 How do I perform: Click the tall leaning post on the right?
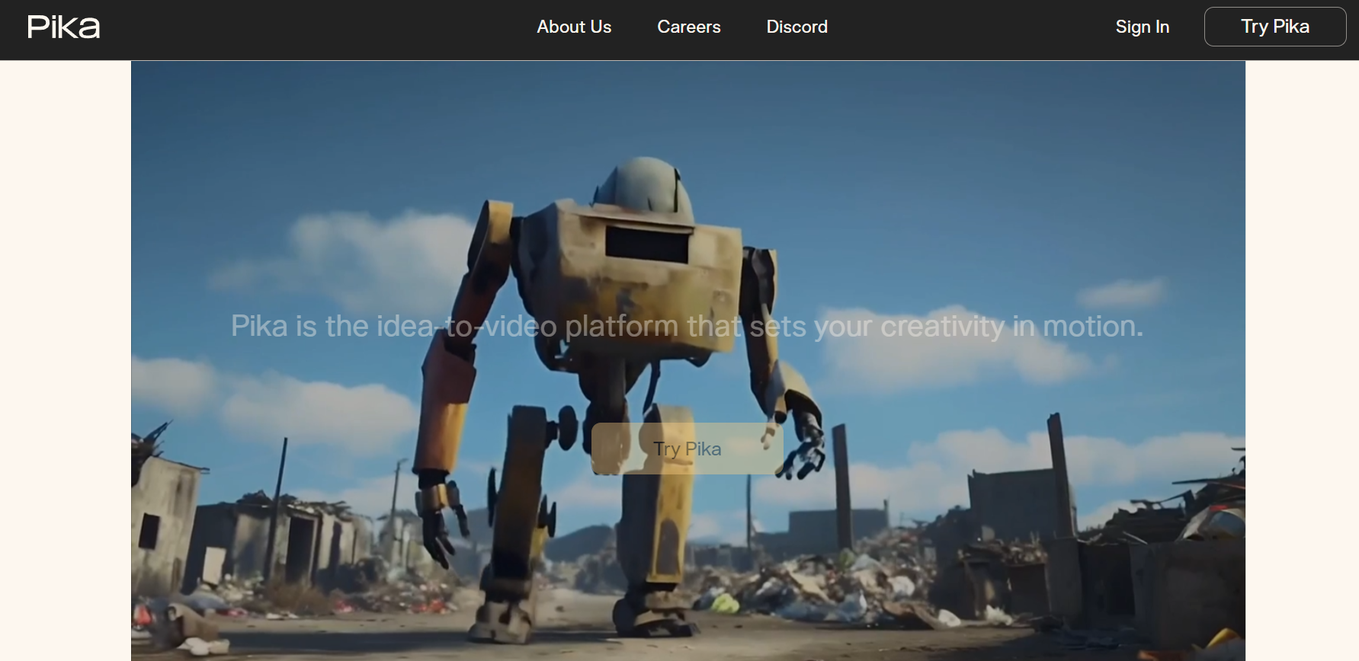[x=1061, y=472]
